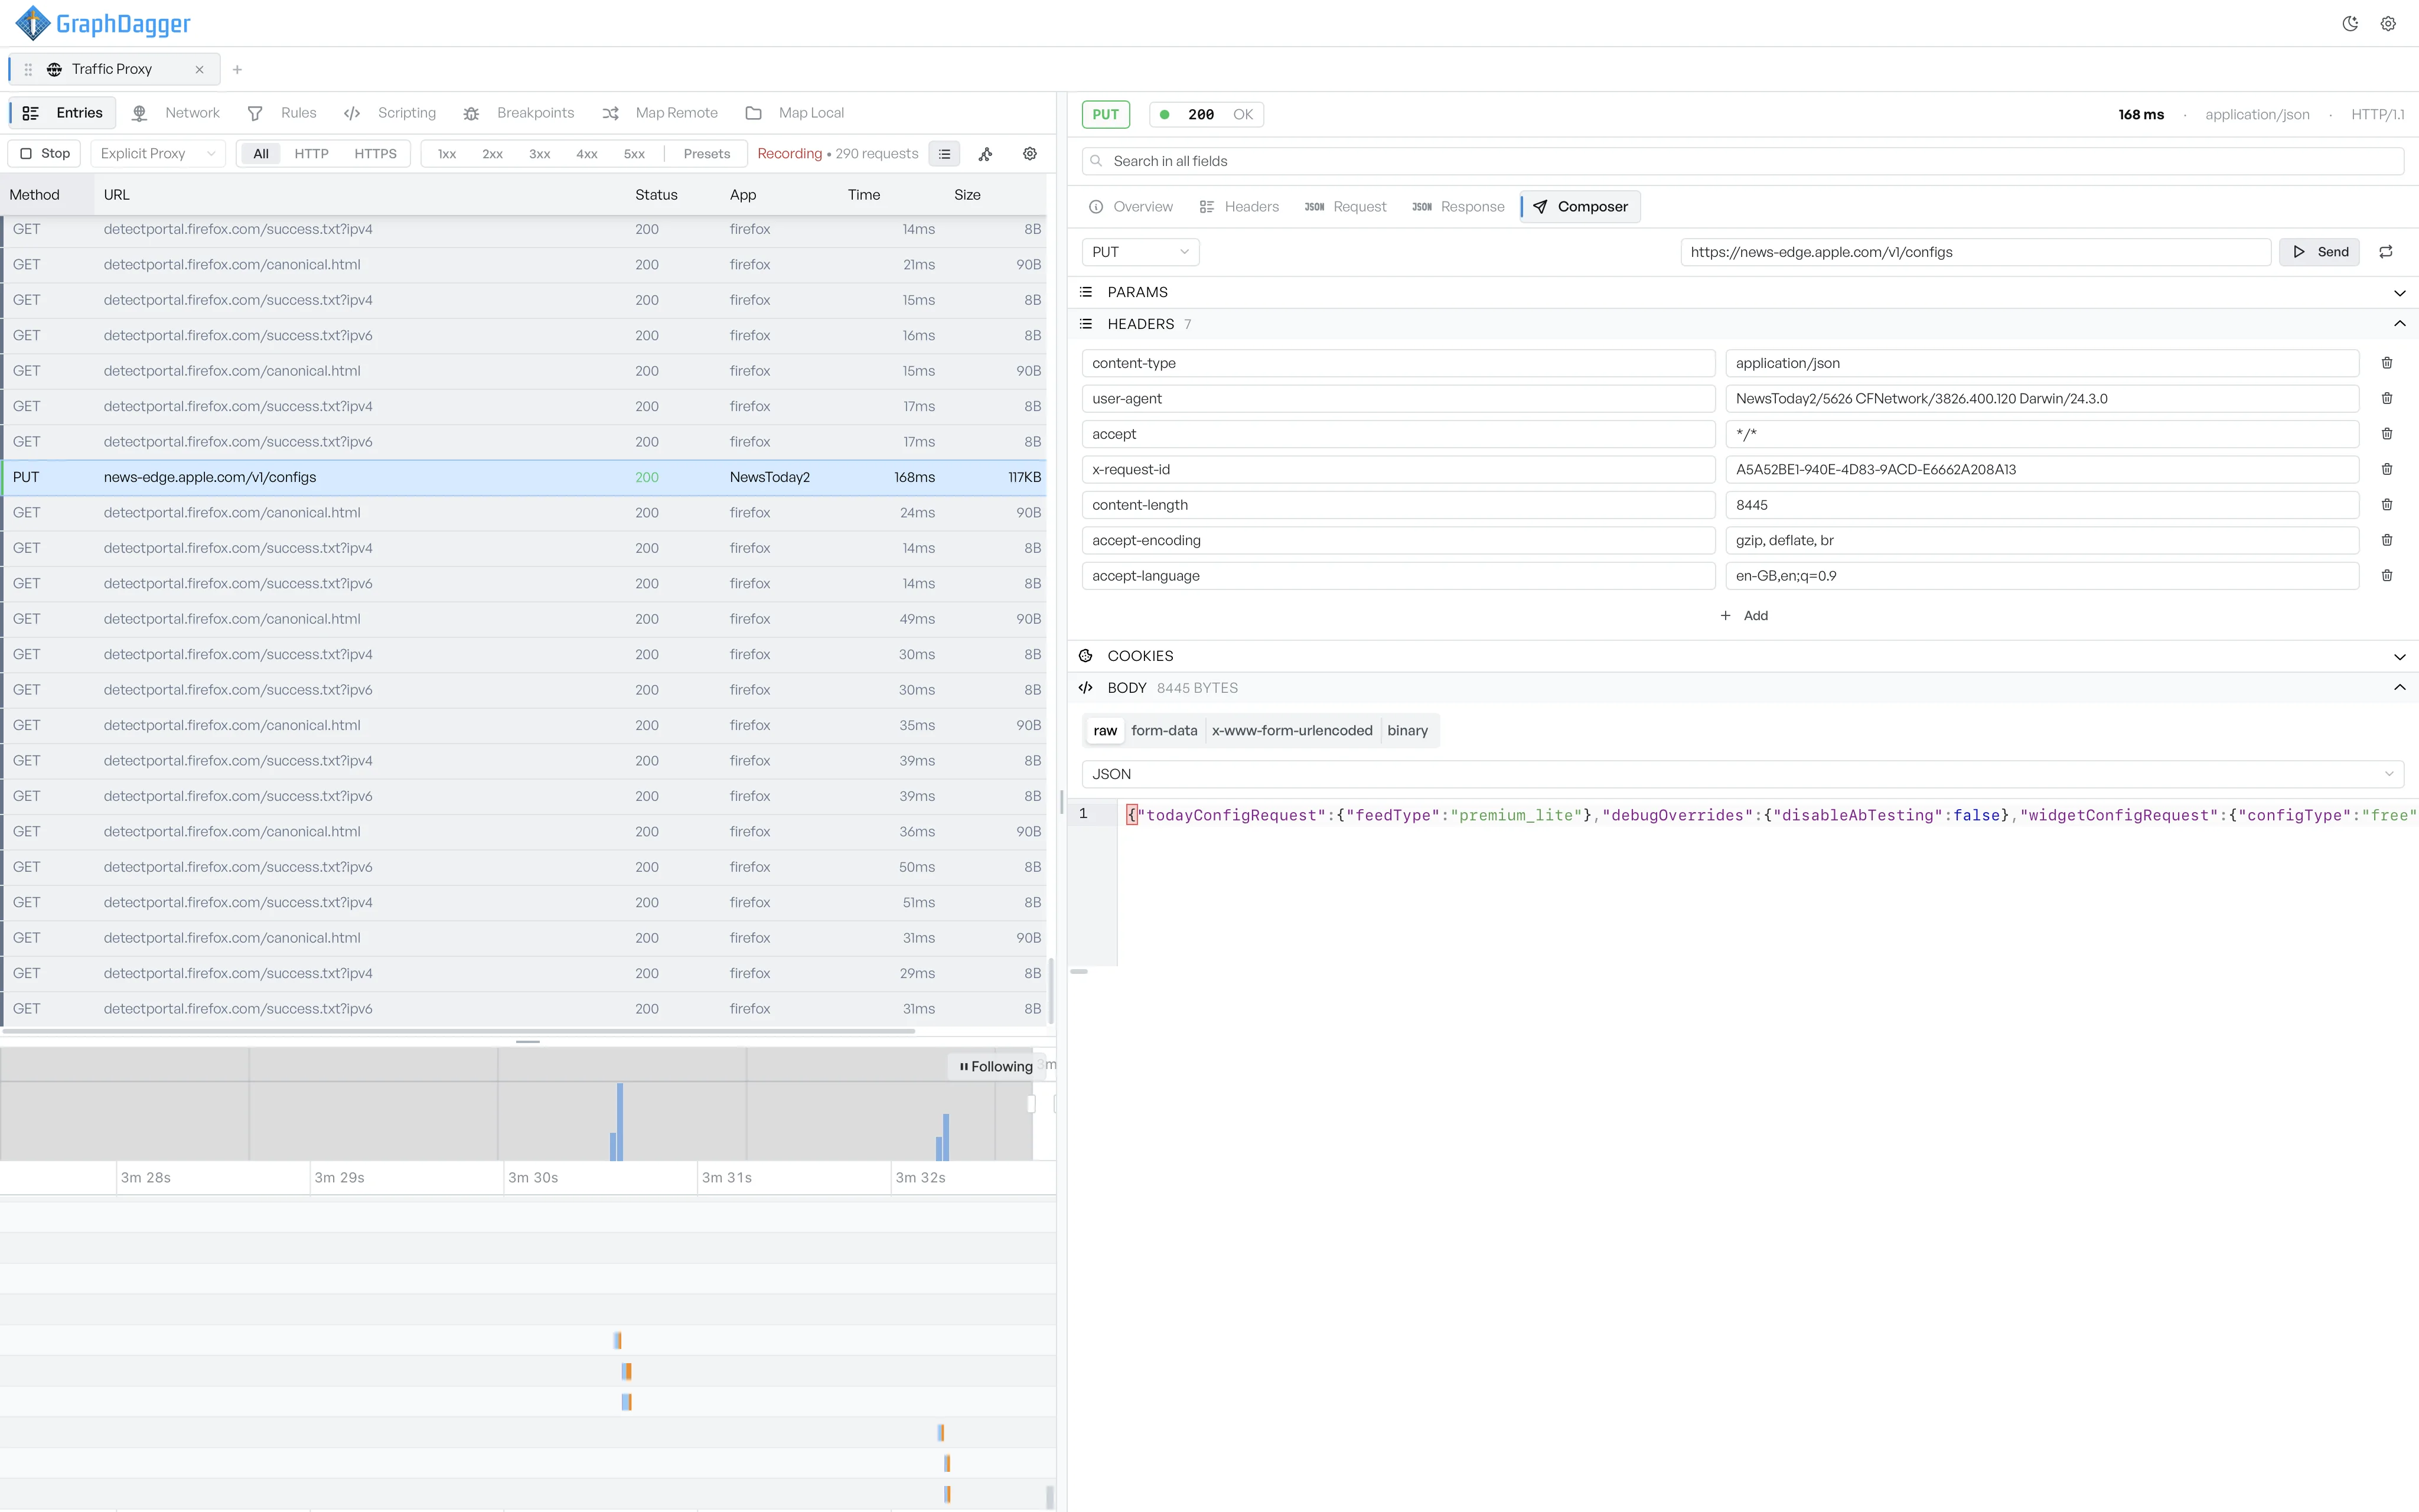Focus the Search in all fields box
Screen dimensions: 2419x1512
pos(1742,161)
